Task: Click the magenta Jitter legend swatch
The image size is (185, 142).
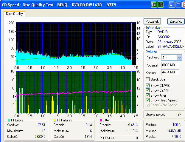Action: [101, 120]
